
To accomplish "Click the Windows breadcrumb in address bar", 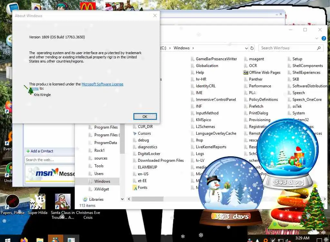I will pos(181,48).
